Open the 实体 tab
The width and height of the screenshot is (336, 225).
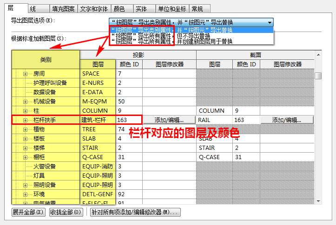tap(145, 9)
